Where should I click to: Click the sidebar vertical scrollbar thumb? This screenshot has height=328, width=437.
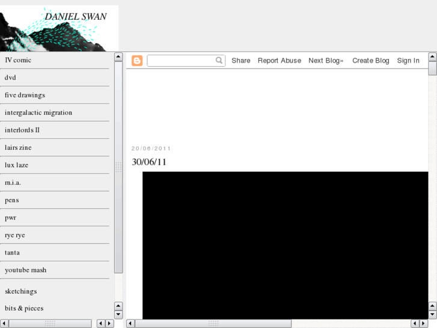tap(118, 167)
